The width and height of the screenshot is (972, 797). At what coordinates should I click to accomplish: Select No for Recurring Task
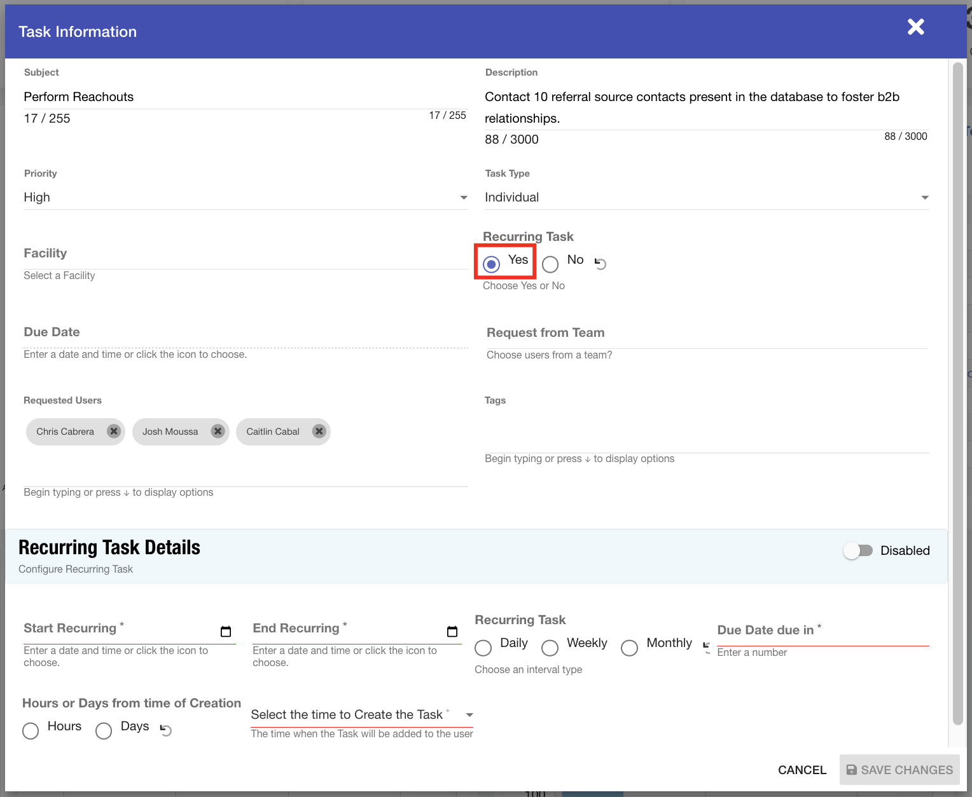click(x=550, y=264)
